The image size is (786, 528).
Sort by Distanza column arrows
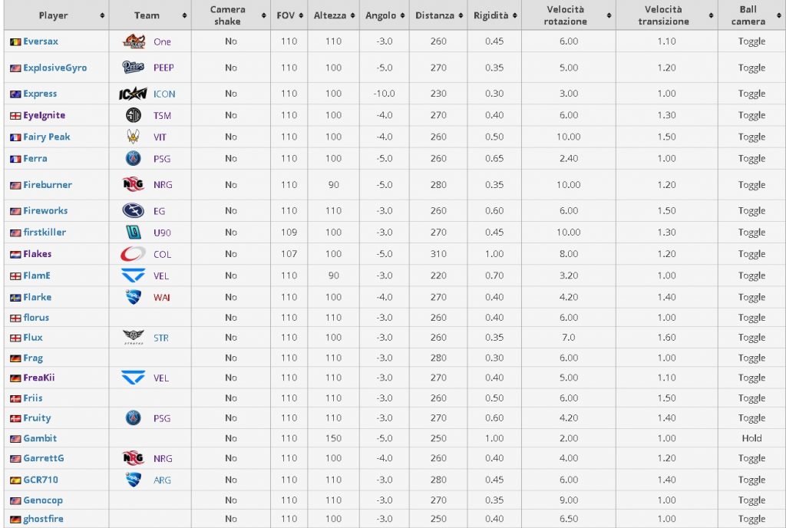pos(461,15)
